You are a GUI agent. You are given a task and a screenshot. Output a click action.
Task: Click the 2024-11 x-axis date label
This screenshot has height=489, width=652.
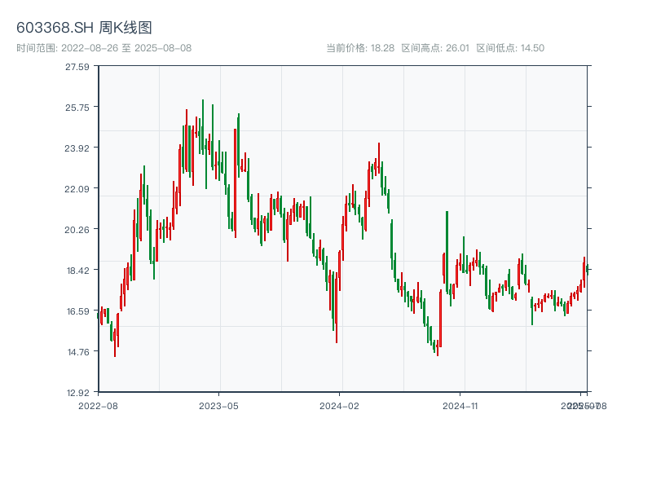pyautogui.click(x=460, y=405)
